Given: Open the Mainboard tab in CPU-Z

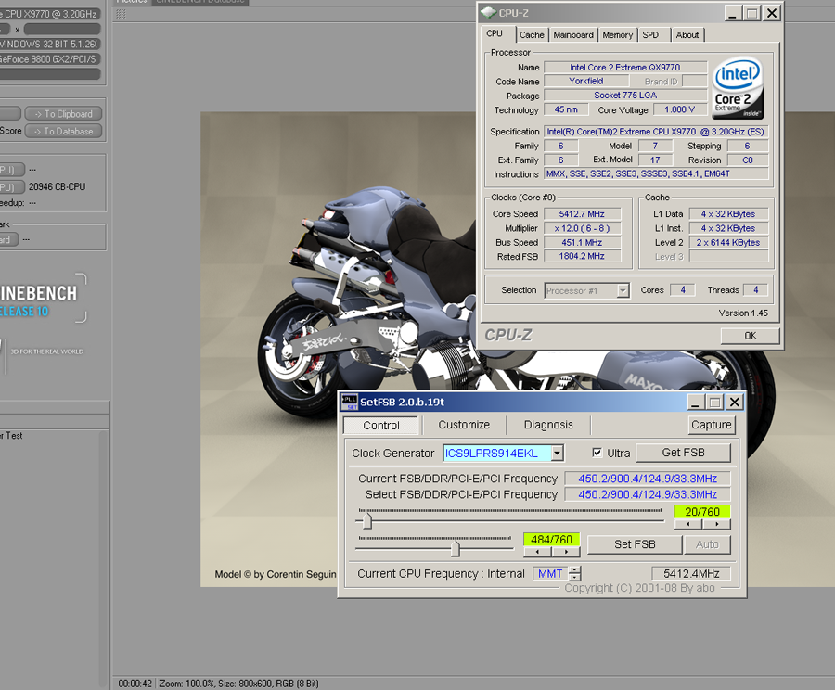Looking at the screenshot, I should [573, 35].
